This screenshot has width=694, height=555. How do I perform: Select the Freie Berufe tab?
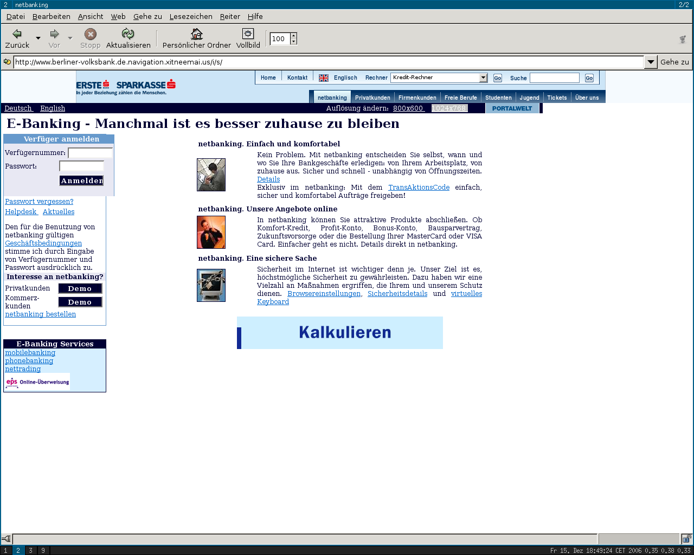coord(460,98)
